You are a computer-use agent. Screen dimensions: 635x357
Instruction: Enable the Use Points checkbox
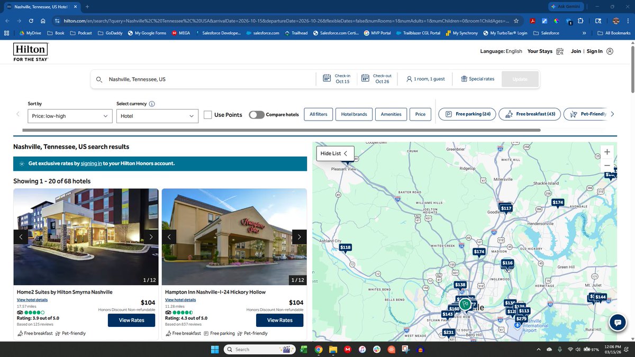(x=207, y=115)
